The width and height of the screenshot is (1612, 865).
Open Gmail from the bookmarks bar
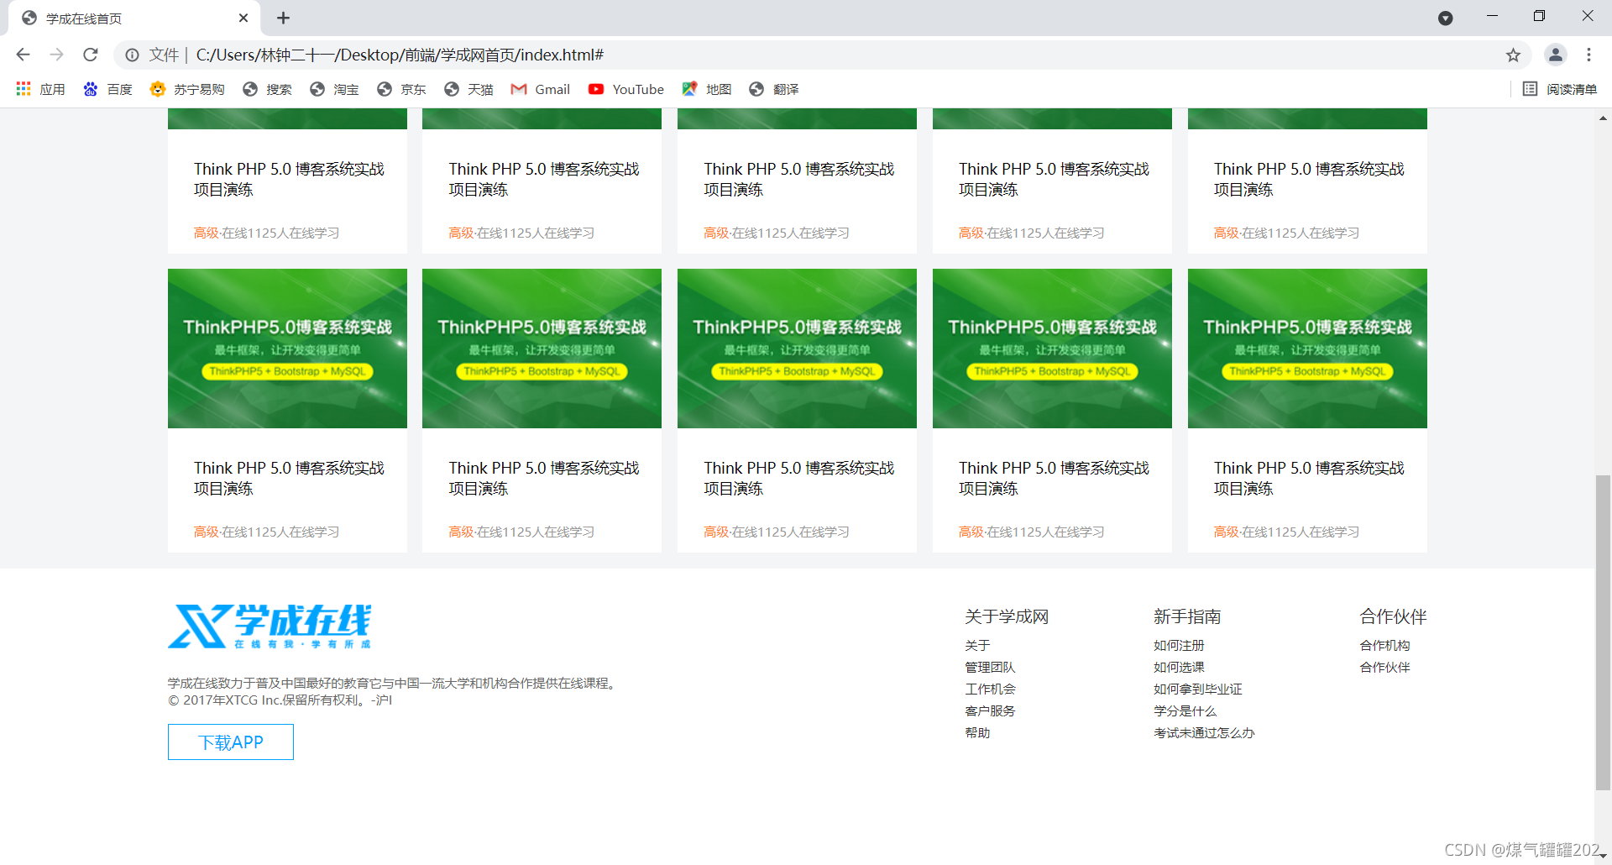click(540, 89)
